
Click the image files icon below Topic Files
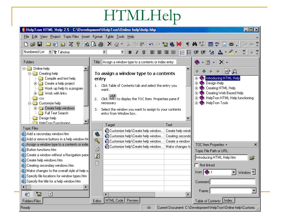39,194
